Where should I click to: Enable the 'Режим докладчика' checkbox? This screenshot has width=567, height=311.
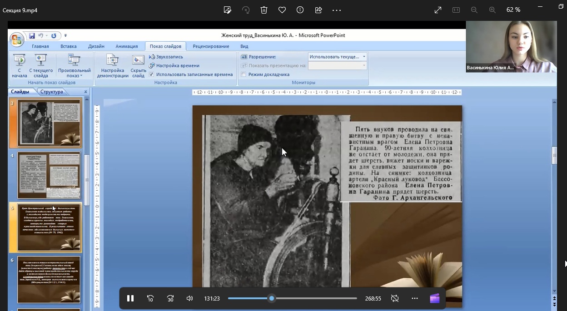click(244, 74)
